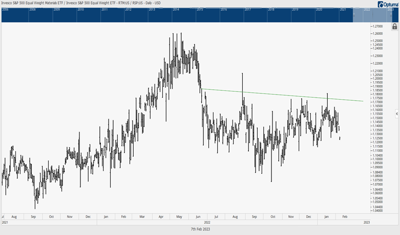Jump to 2018 in the overview bar
Image resolution: width=400 pixels, height=235 pixels.
pos(271,10)
